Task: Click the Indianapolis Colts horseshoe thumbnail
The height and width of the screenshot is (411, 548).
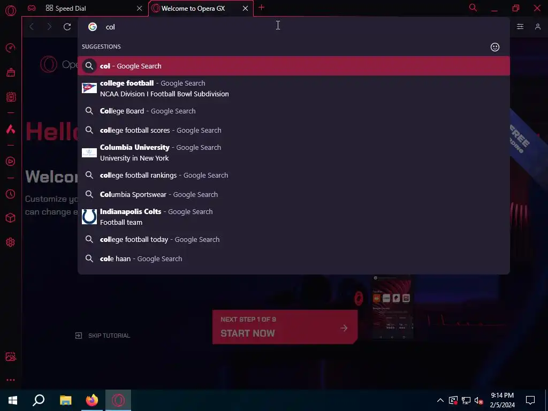Action: click(x=89, y=217)
